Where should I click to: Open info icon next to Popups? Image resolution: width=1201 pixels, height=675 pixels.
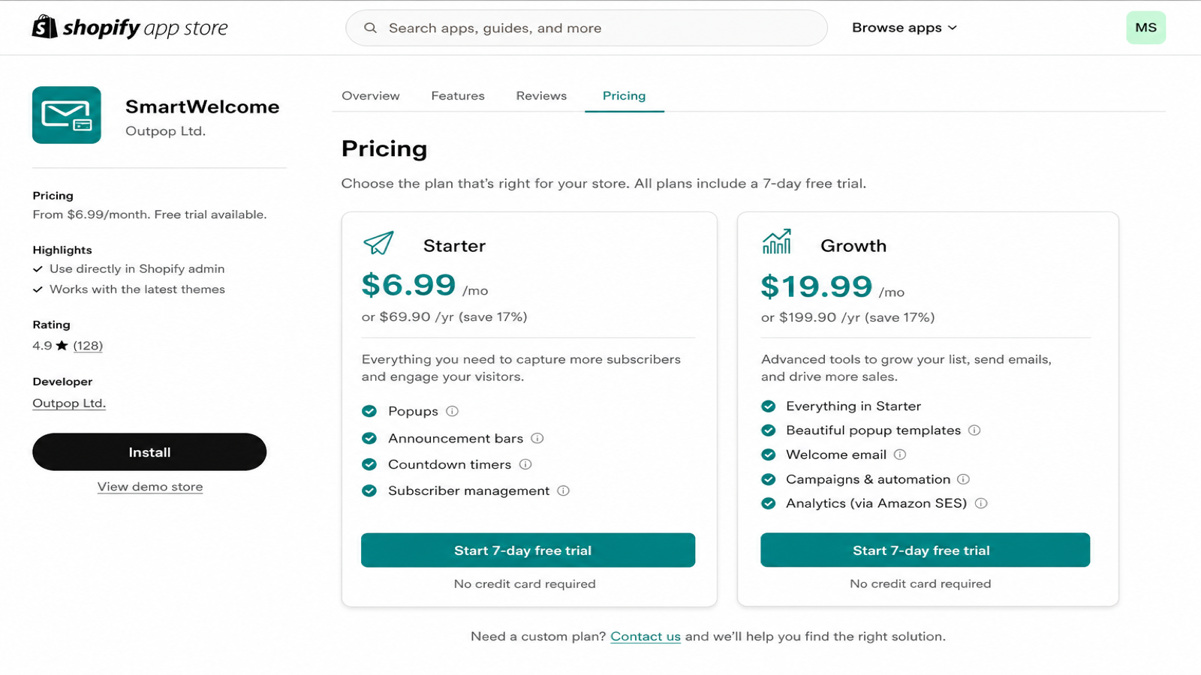pos(452,411)
